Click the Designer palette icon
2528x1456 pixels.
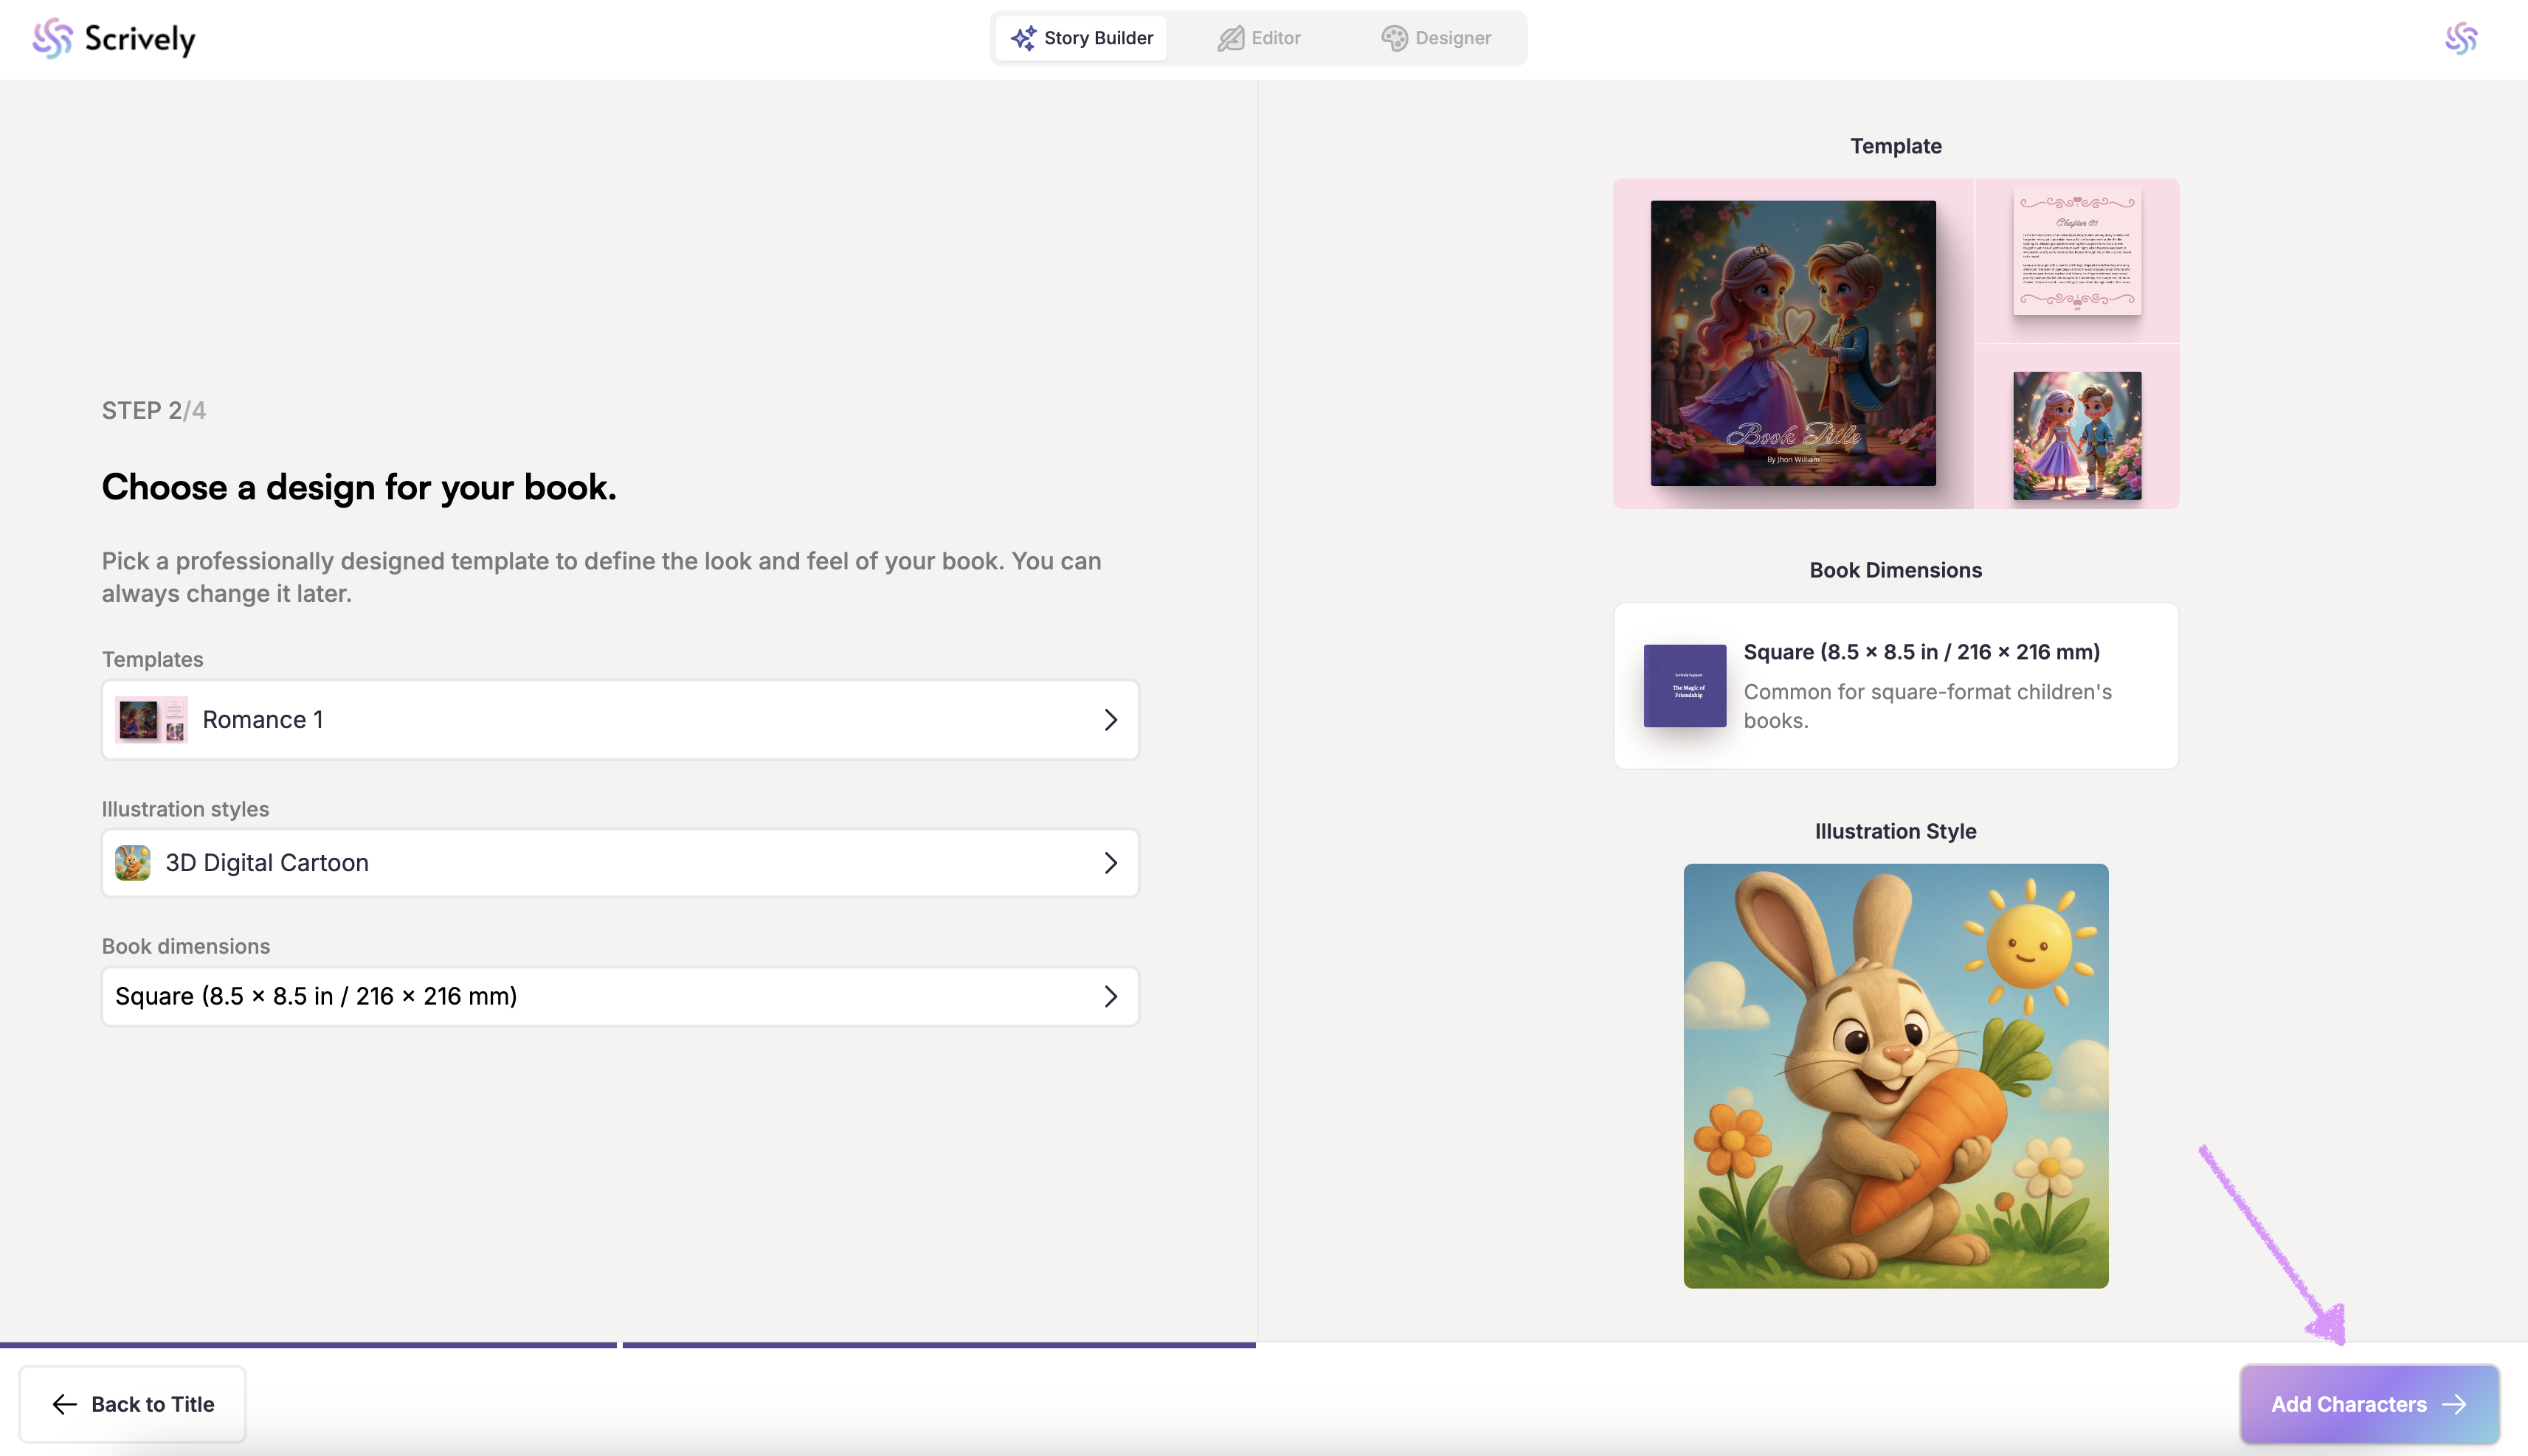point(1394,38)
